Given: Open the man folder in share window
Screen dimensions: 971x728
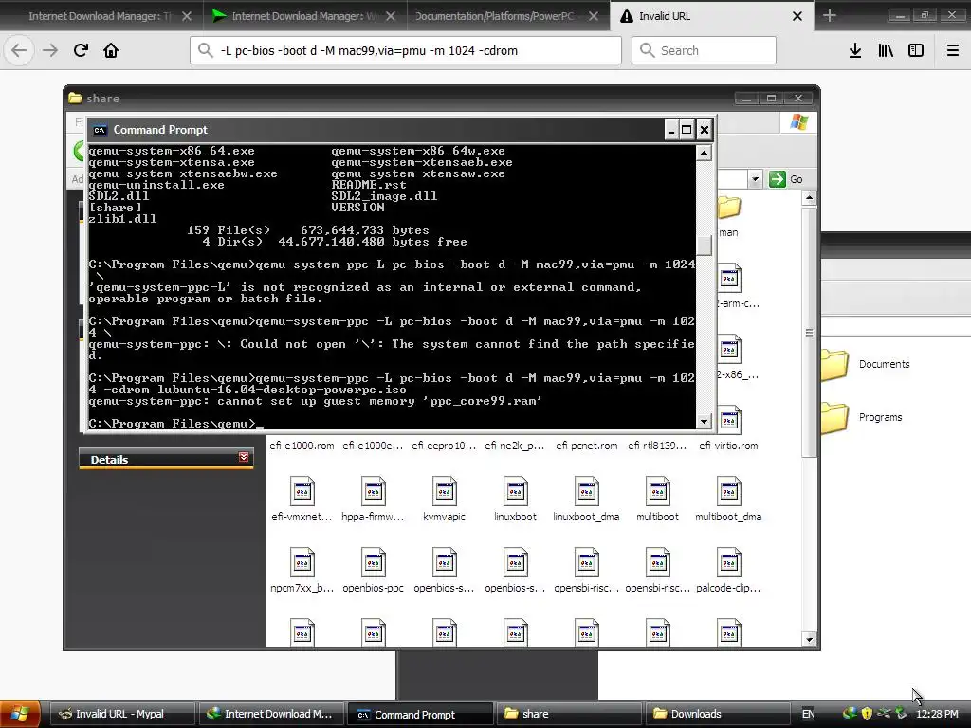Looking at the screenshot, I should [729, 208].
